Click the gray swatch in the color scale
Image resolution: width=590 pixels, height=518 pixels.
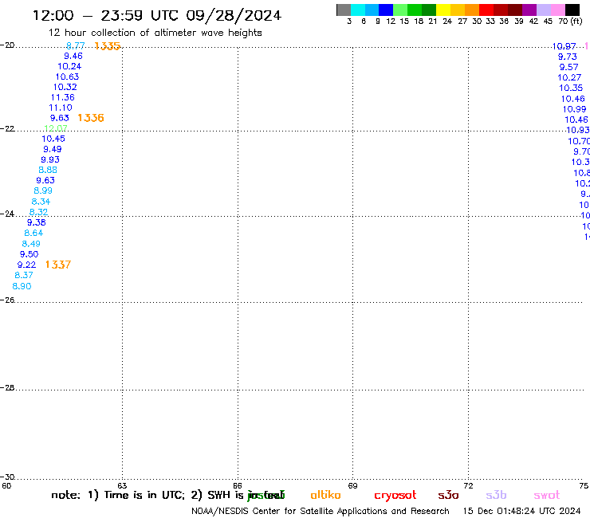344,10
